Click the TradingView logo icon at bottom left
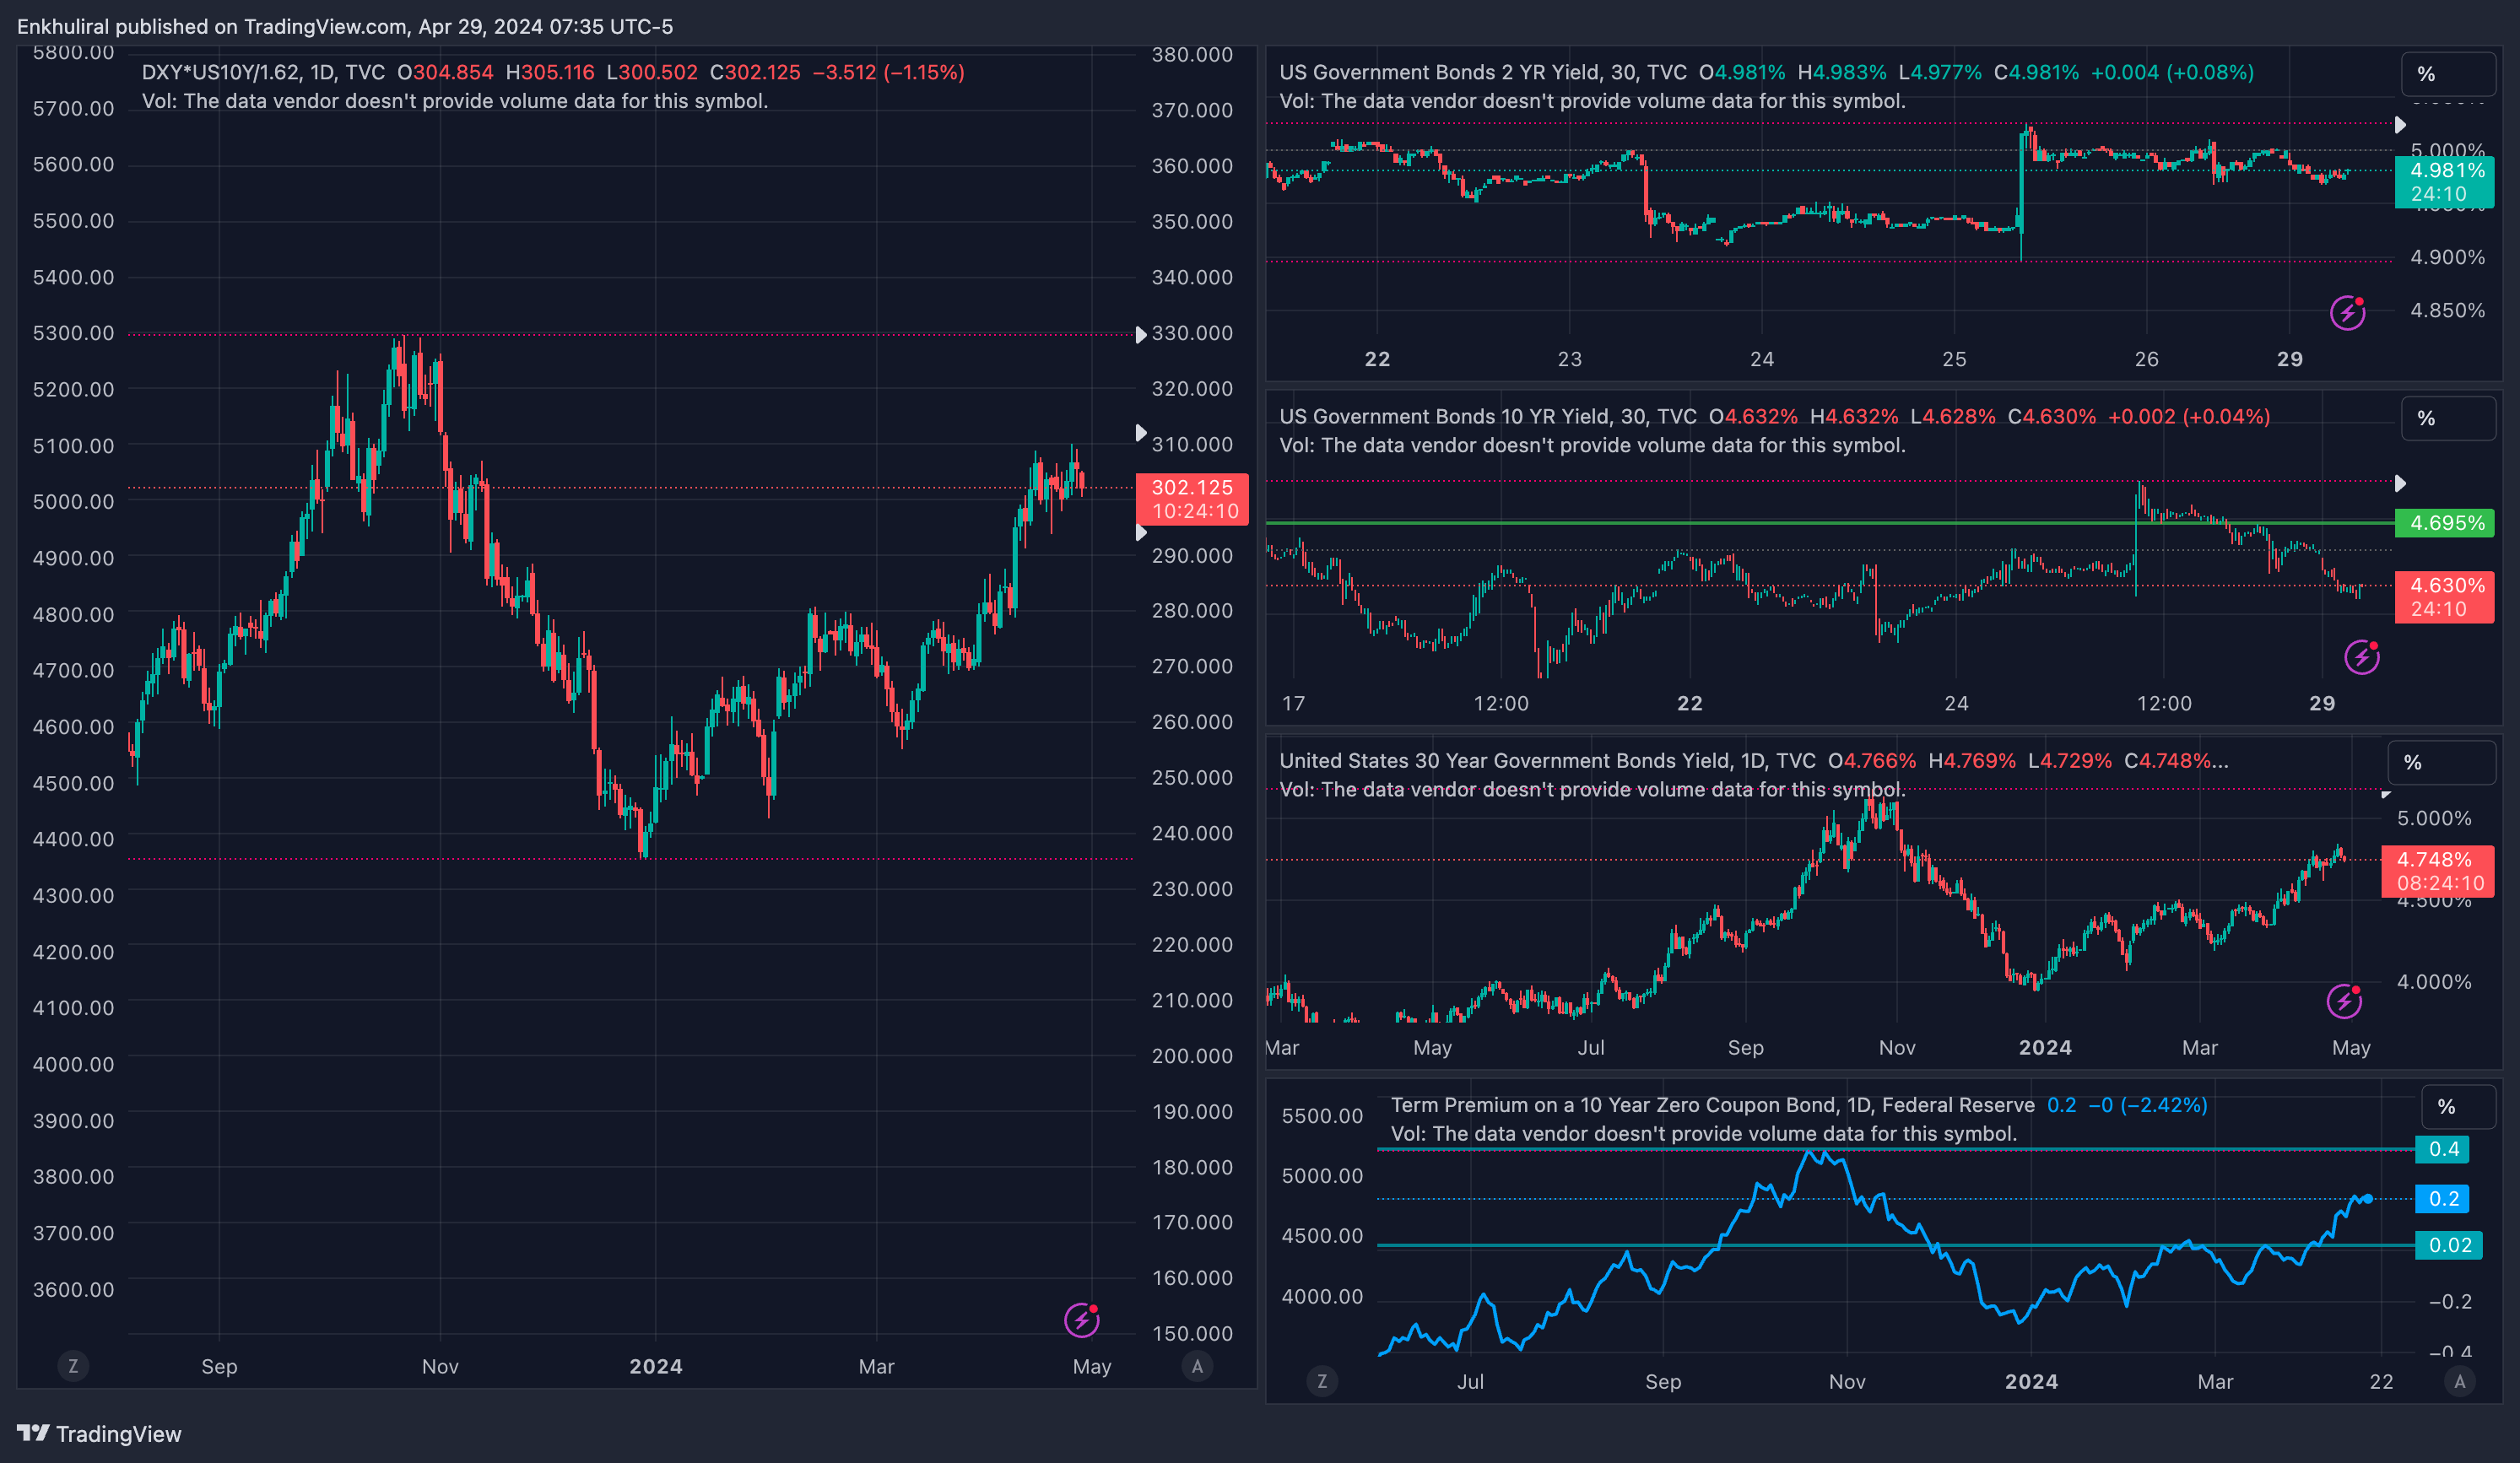Image resolution: width=2520 pixels, height=1463 pixels. click(x=33, y=1433)
